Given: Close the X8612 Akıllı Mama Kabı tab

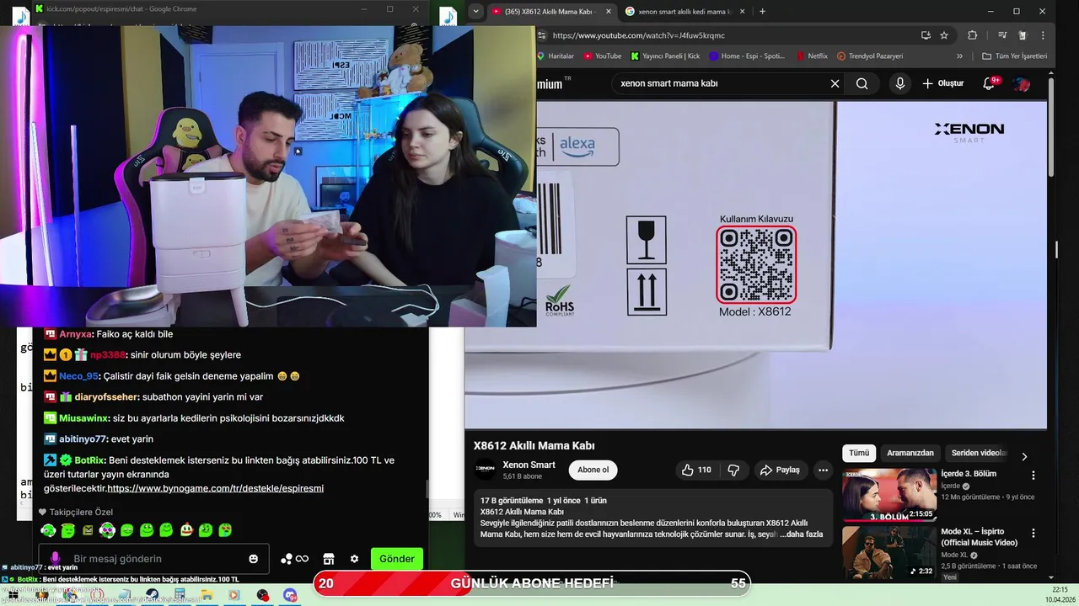Looking at the screenshot, I should (x=609, y=12).
